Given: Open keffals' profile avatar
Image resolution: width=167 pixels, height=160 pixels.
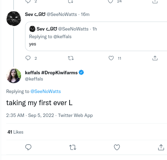Looking at the screenshot, I should [x=14, y=76].
